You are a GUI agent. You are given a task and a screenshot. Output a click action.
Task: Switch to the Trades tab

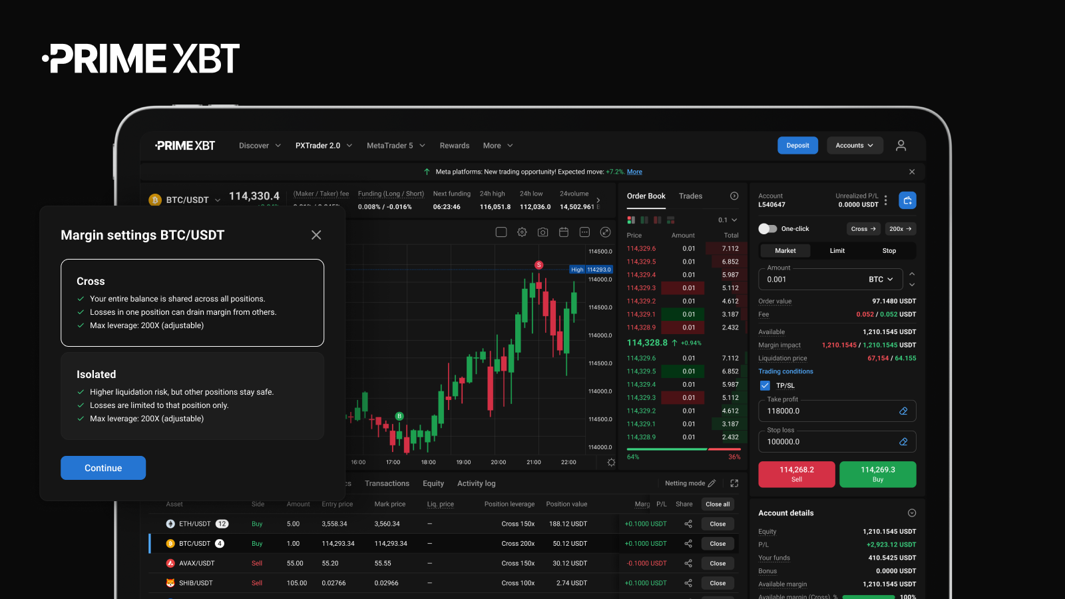pos(690,196)
